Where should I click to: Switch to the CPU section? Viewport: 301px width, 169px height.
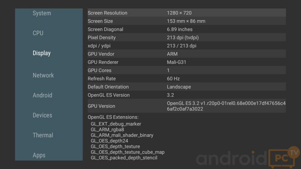click(38, 33)
